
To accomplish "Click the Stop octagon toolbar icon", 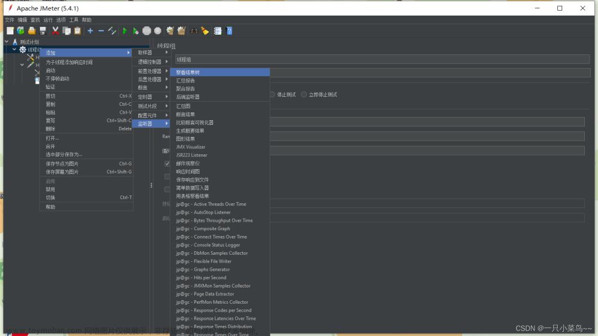I will pos(147,31).
